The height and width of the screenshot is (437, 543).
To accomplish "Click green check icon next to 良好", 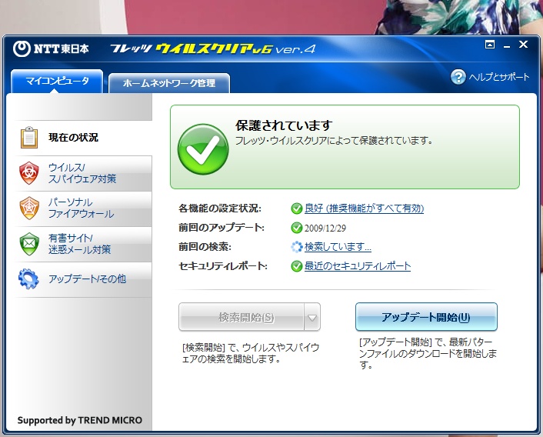I will click(x=296, y=208).
